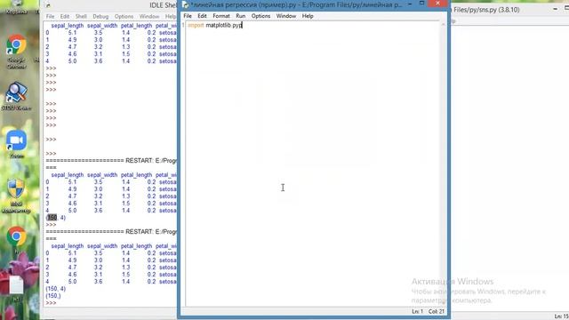This screenshot has height=320, width=569.
Task: Open the lower Chrome desktop shortcut
Action: [x=16, y=239]
